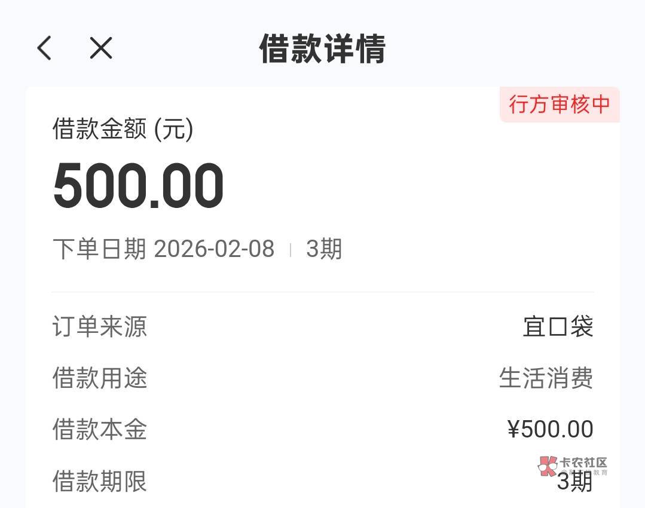Tap the ¥500.00 principal value
645x508 pixels.
pyautogui.click(x=550, y=430)
